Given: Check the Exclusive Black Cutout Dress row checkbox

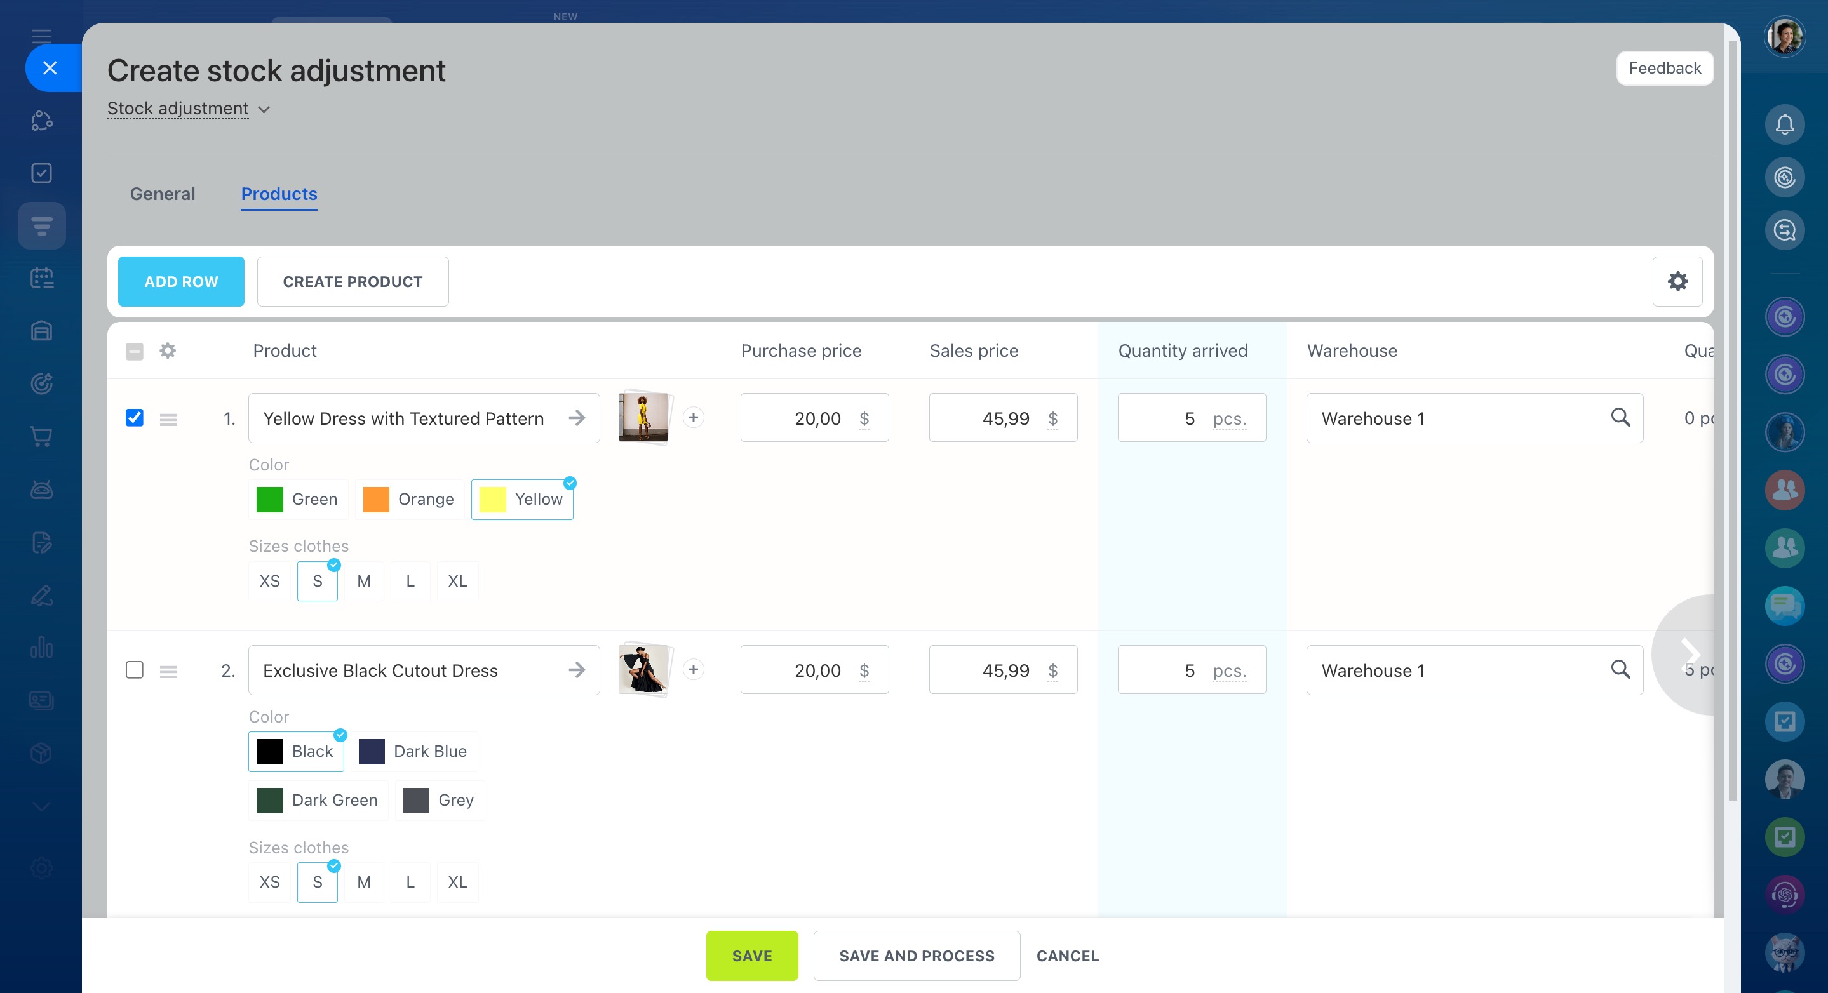Looking at the screenshot, I should (134, 670).
